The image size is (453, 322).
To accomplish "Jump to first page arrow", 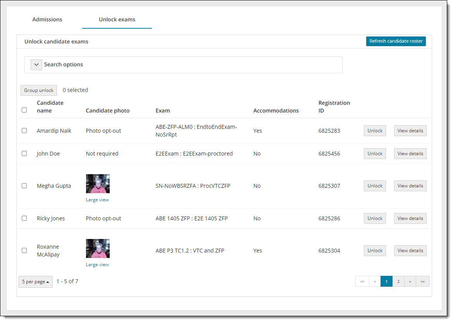I will (362, 282).
